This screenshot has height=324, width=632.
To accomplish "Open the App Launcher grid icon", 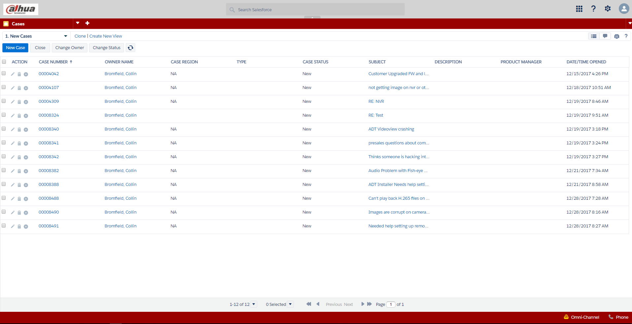I will [x=579, y=9].
